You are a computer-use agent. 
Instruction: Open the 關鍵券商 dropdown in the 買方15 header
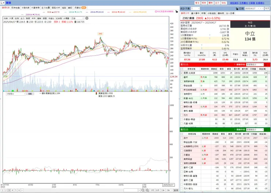255,65
